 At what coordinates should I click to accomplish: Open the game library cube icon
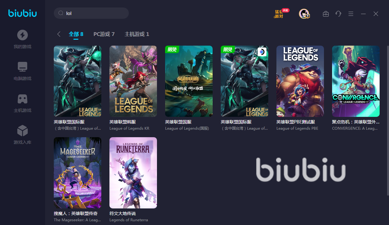tap(23, 131)
